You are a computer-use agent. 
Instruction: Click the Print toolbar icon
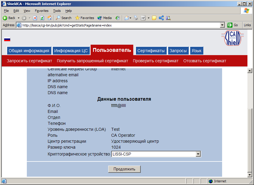(x=136, y=18)
